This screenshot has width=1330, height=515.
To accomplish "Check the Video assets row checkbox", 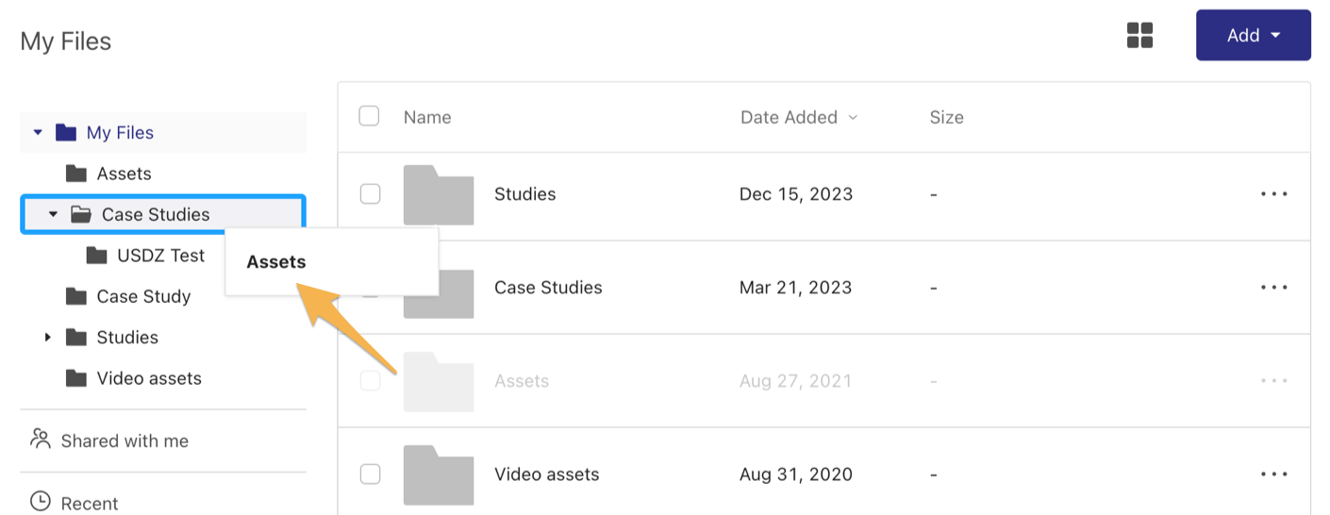I will [x=371, y=473].
